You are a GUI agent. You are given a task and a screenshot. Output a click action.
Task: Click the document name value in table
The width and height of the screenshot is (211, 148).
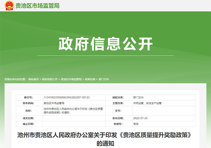[73, 111]
